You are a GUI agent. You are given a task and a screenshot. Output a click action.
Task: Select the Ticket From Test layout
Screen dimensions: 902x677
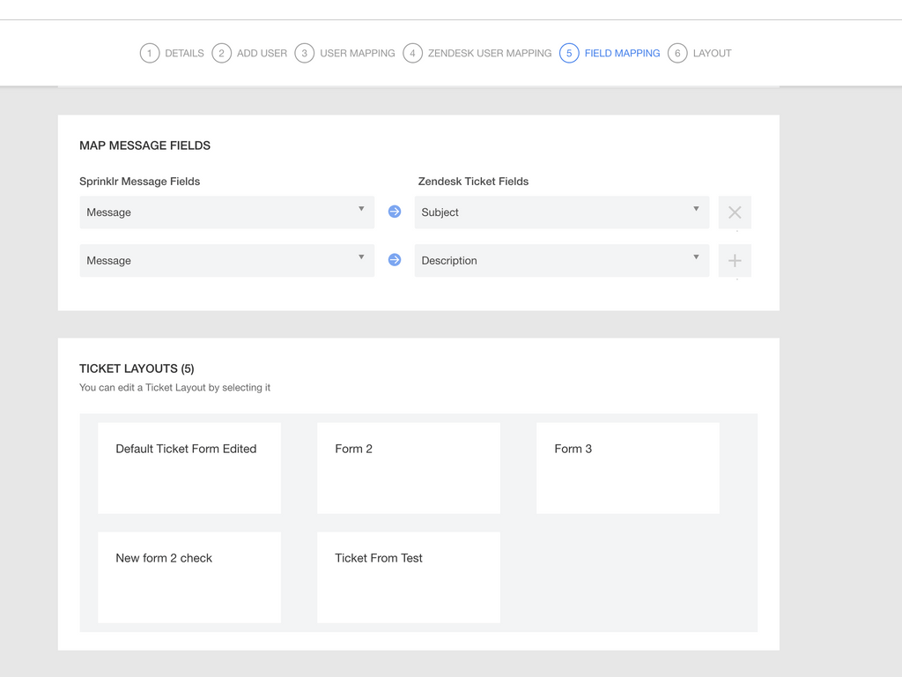point(409,577)
